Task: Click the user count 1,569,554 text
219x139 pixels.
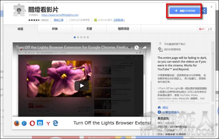Action: pyautogui.click(x=79, y=20)
